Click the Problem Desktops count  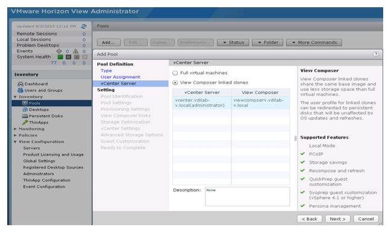[x=84, y=46]
